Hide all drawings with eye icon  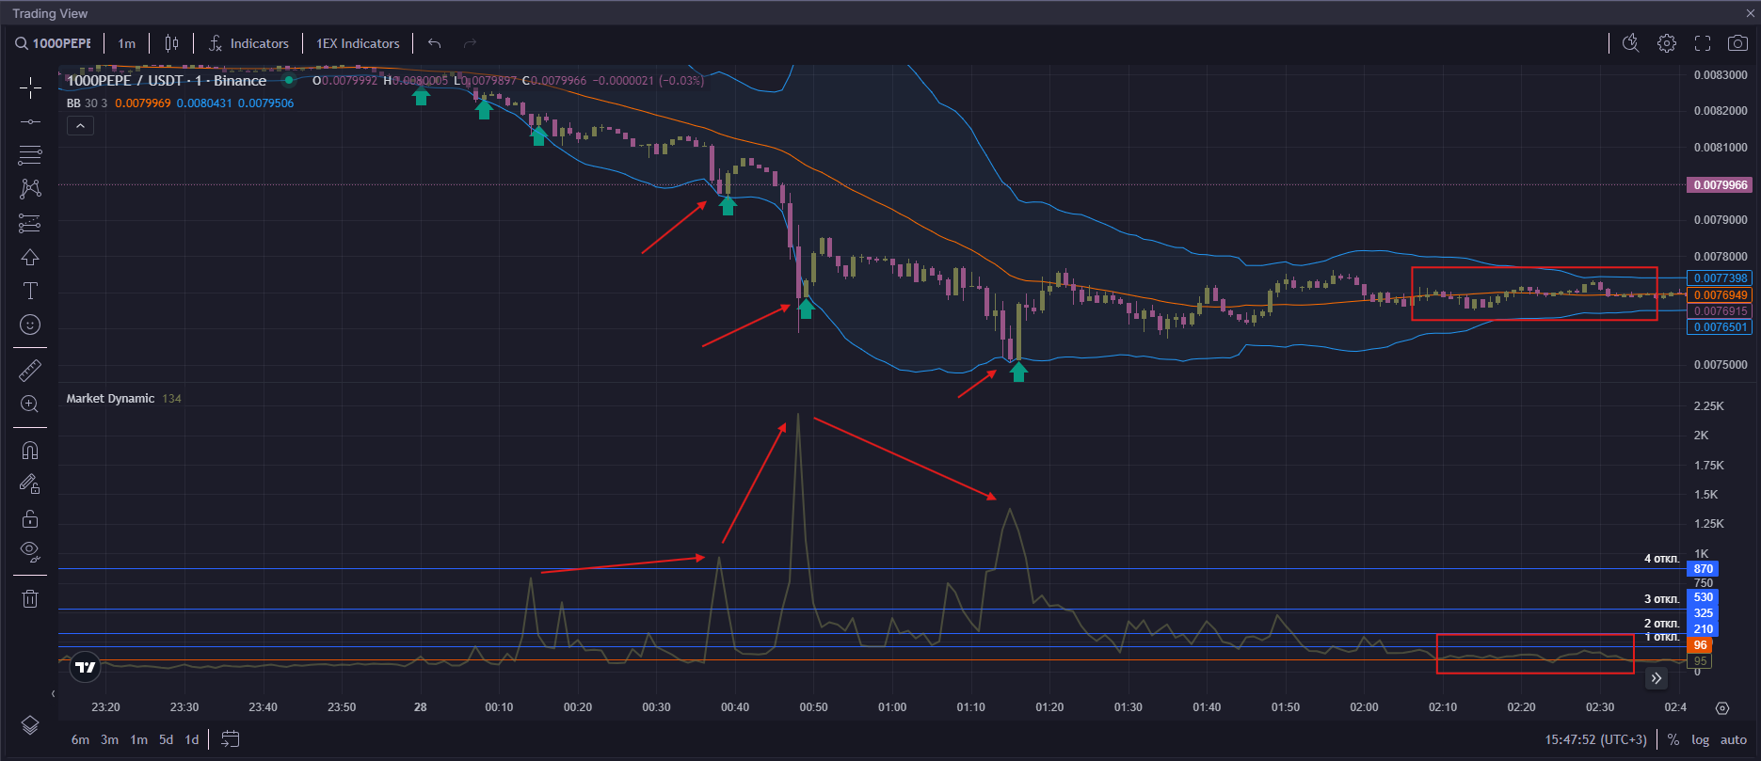(x=30, y=551)
